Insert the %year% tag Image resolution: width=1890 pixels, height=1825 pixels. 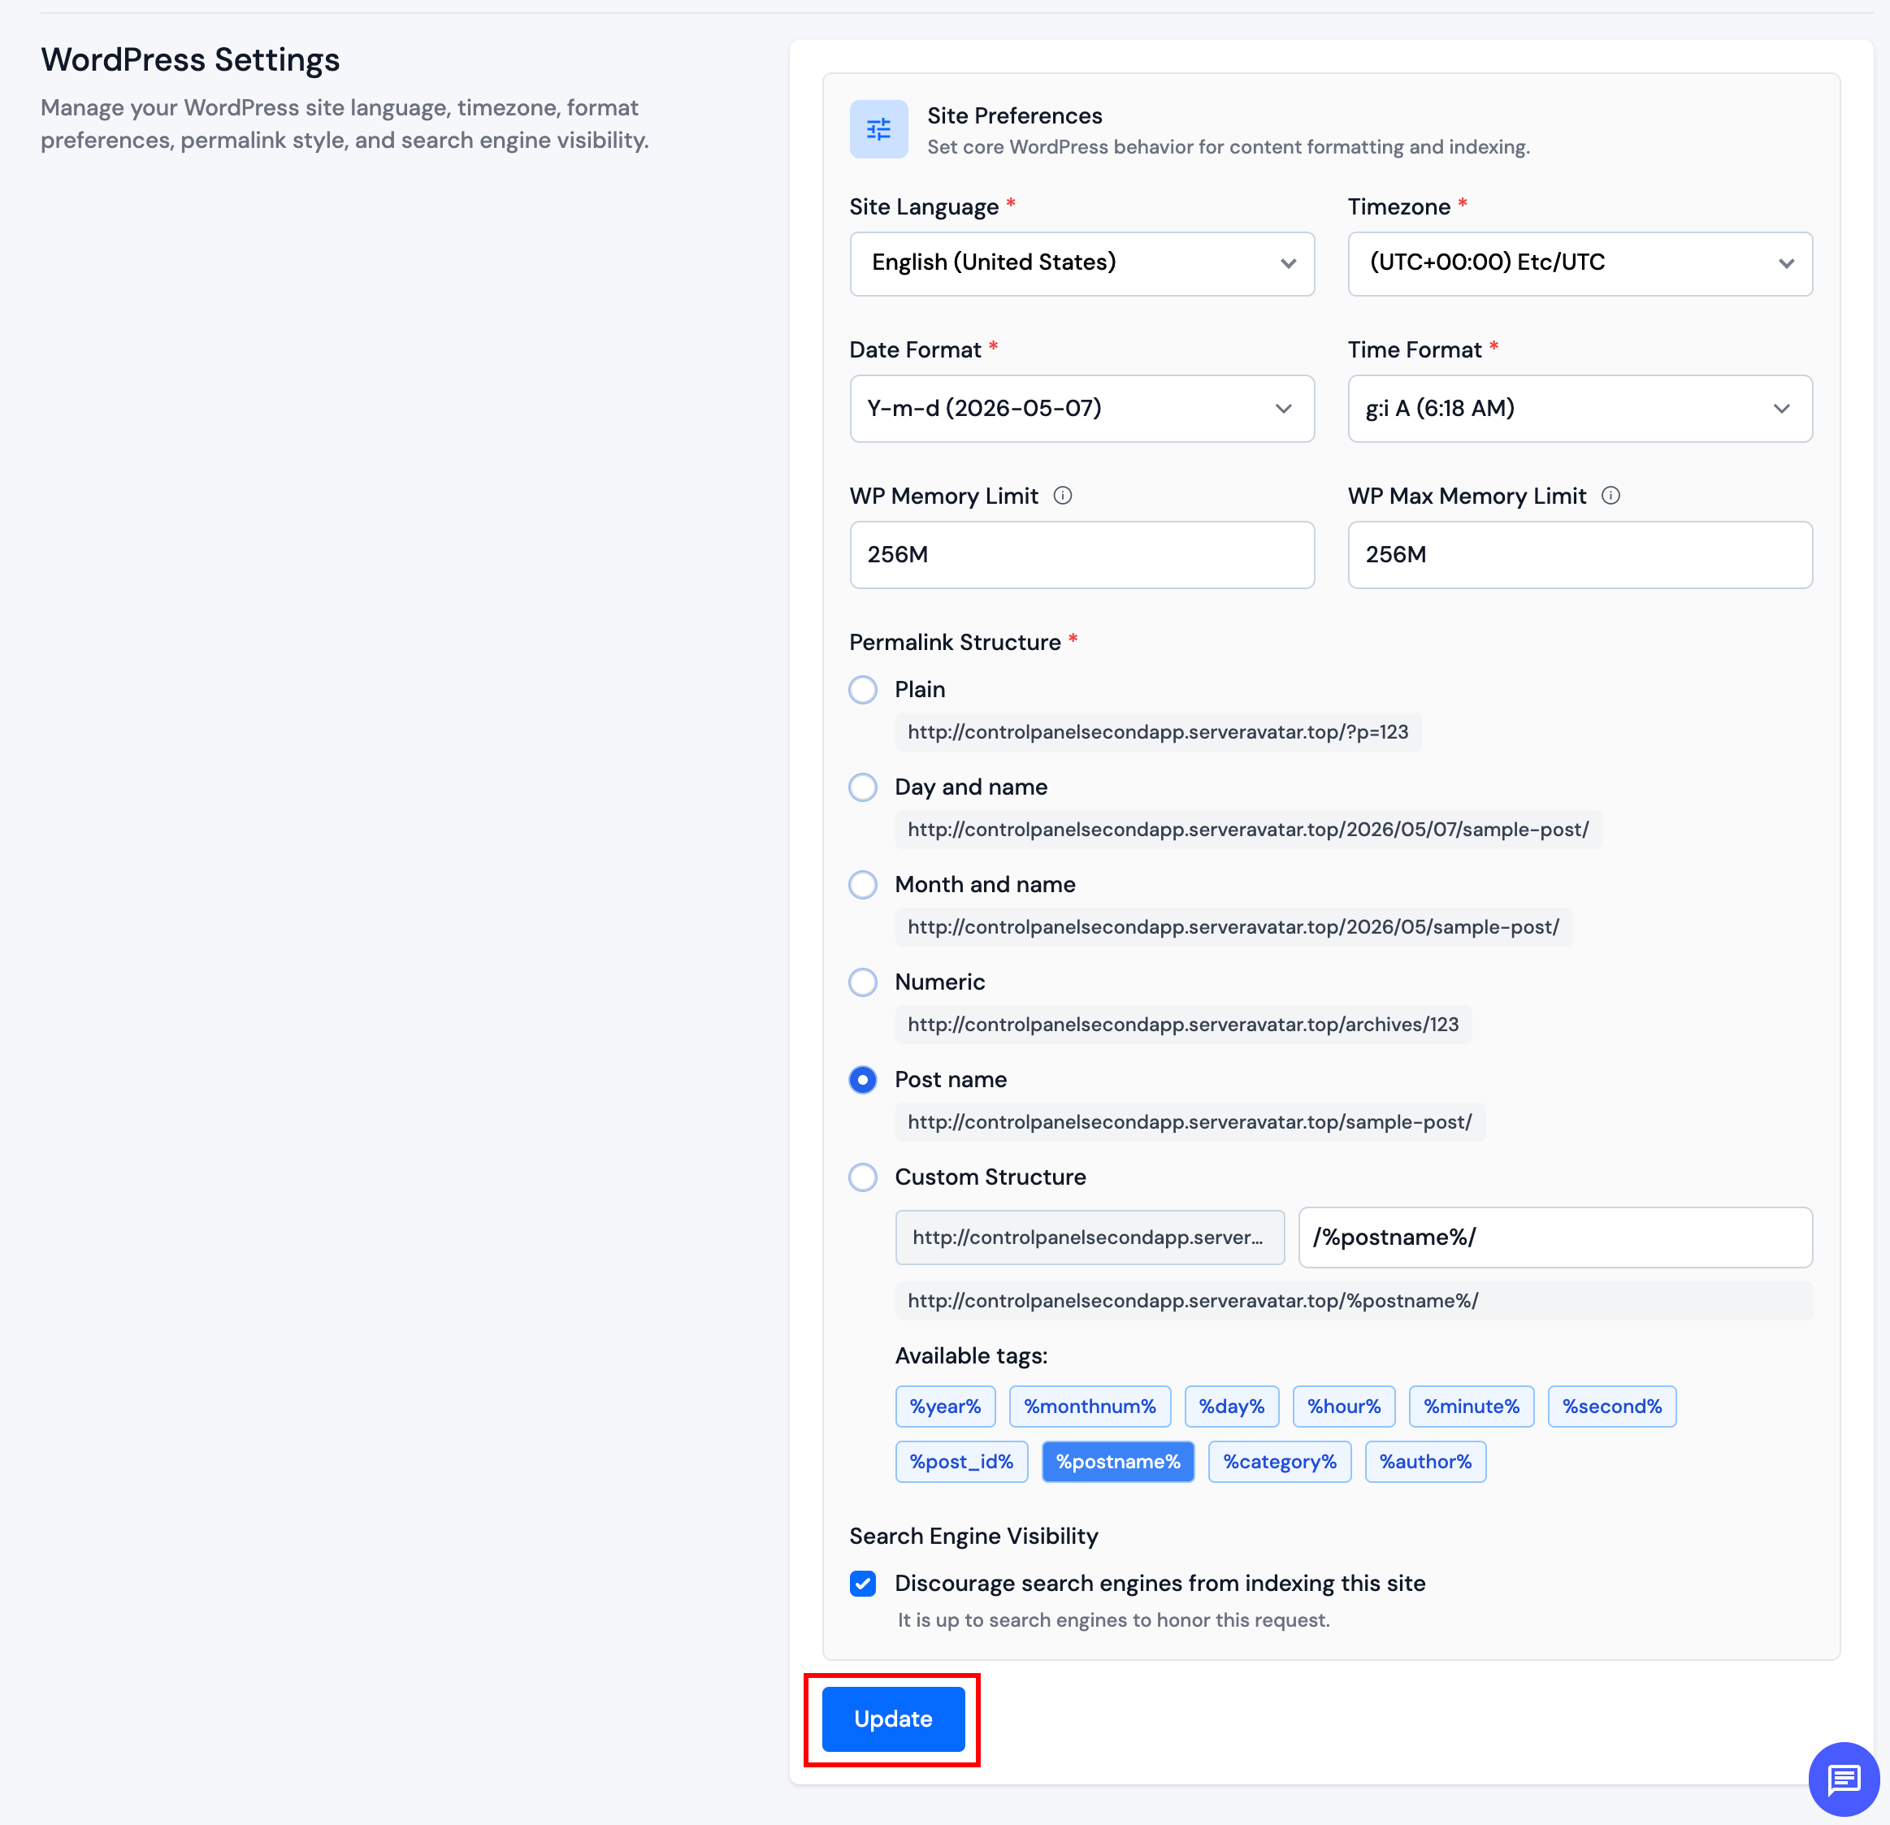coord(945,1407)
